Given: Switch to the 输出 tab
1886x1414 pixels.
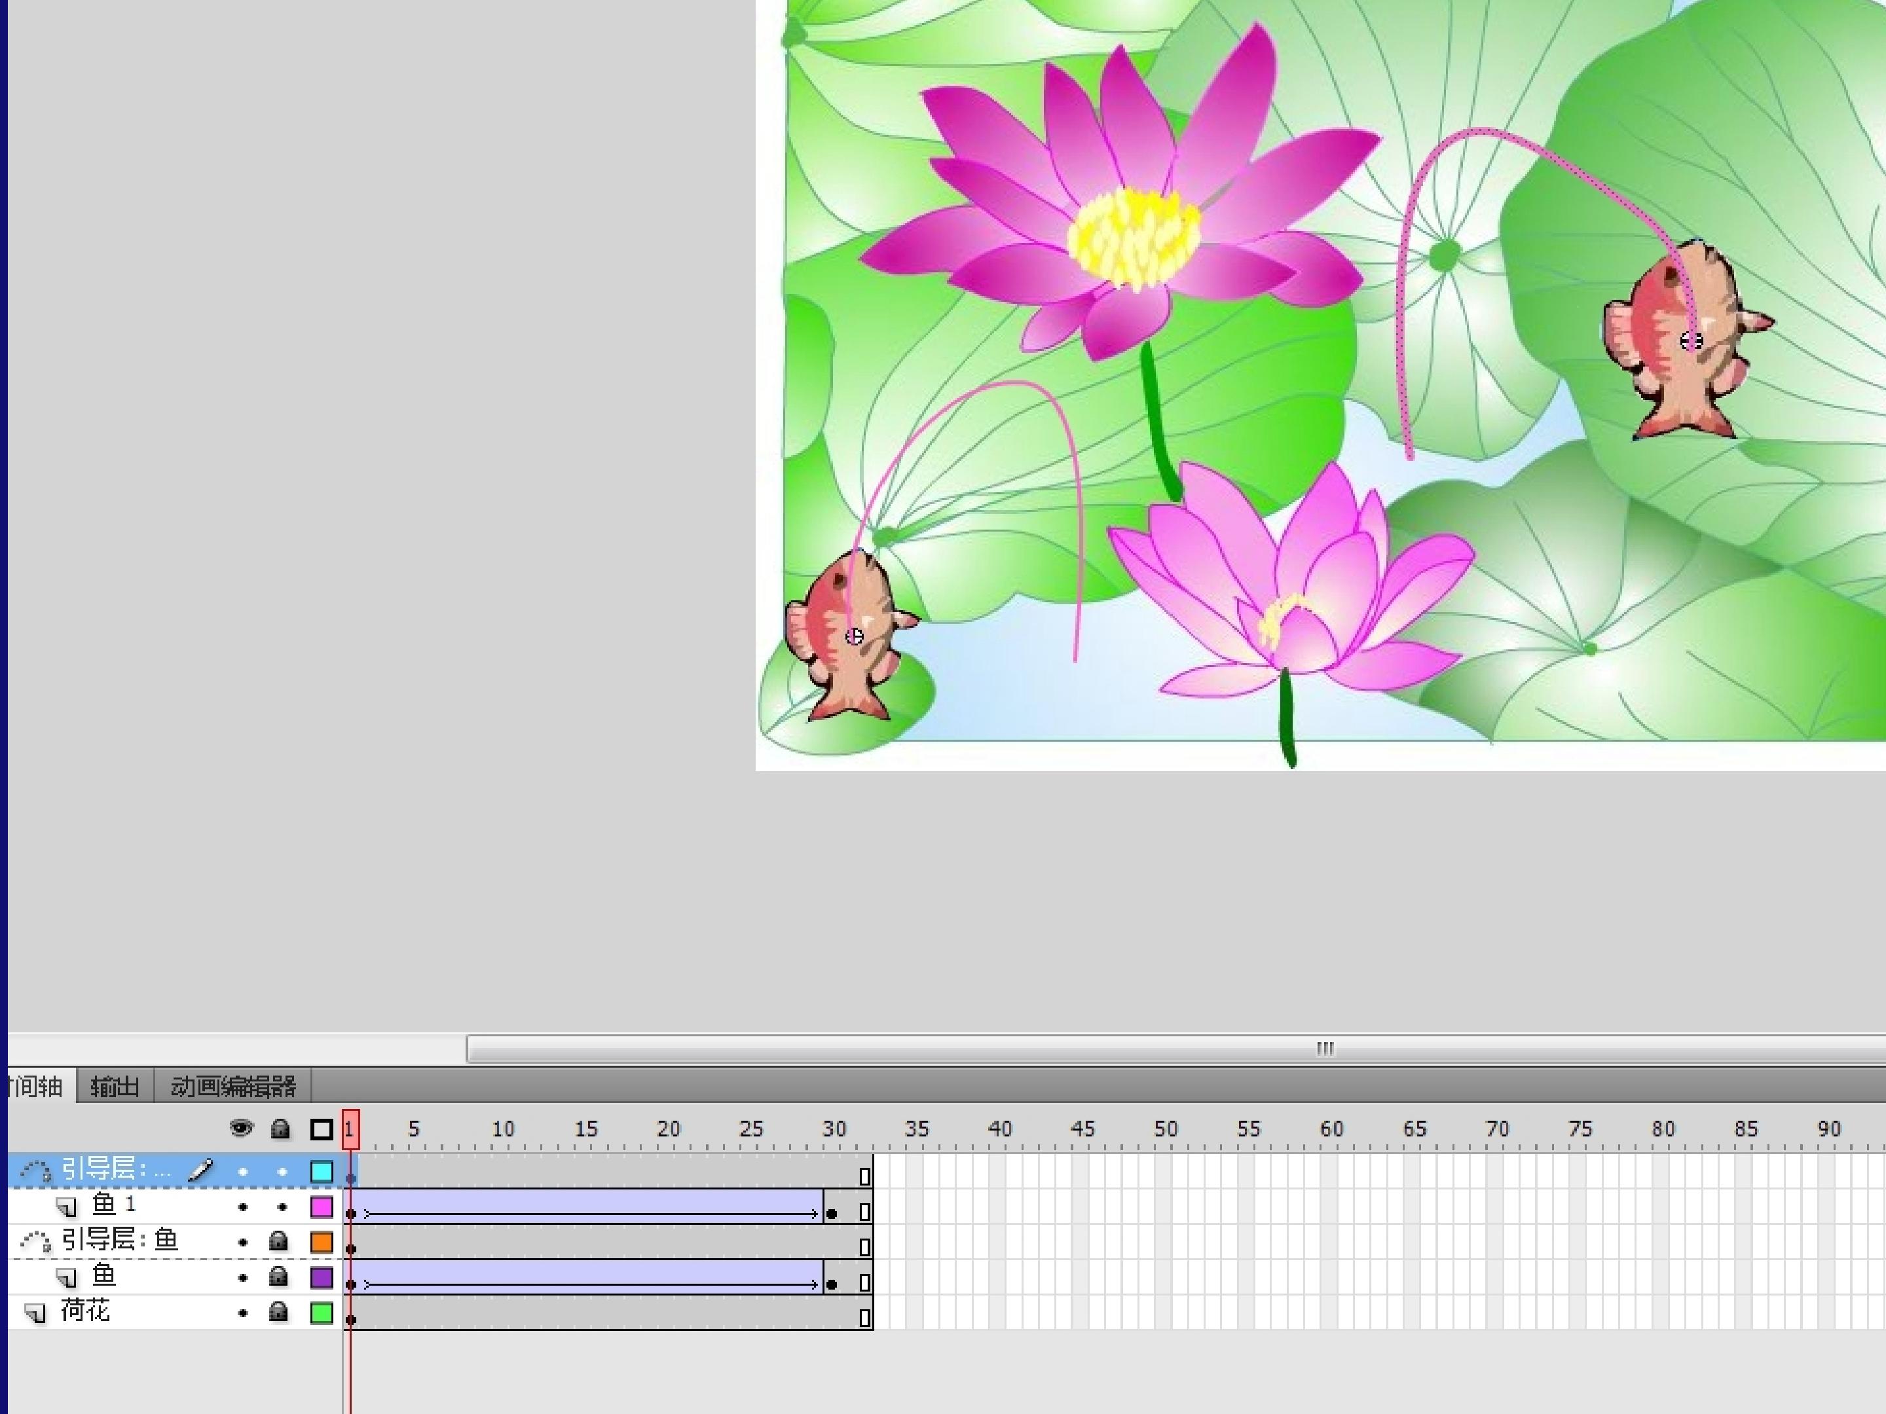Looking at the screenshot, I should point(114,1087).
